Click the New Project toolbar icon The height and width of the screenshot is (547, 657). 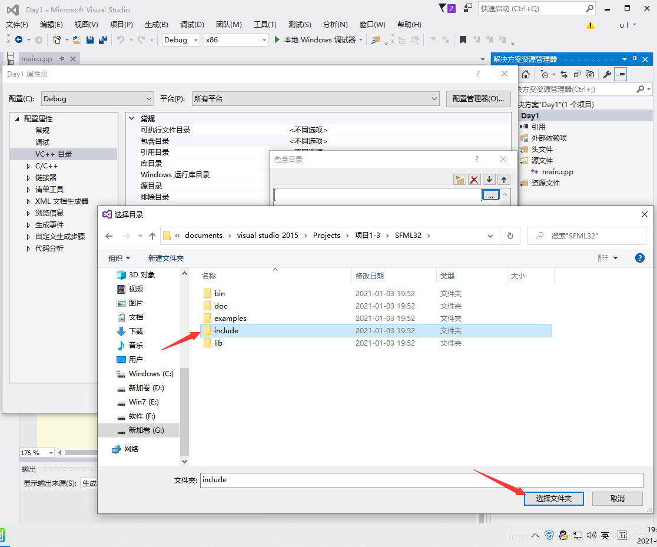point(57,40)
